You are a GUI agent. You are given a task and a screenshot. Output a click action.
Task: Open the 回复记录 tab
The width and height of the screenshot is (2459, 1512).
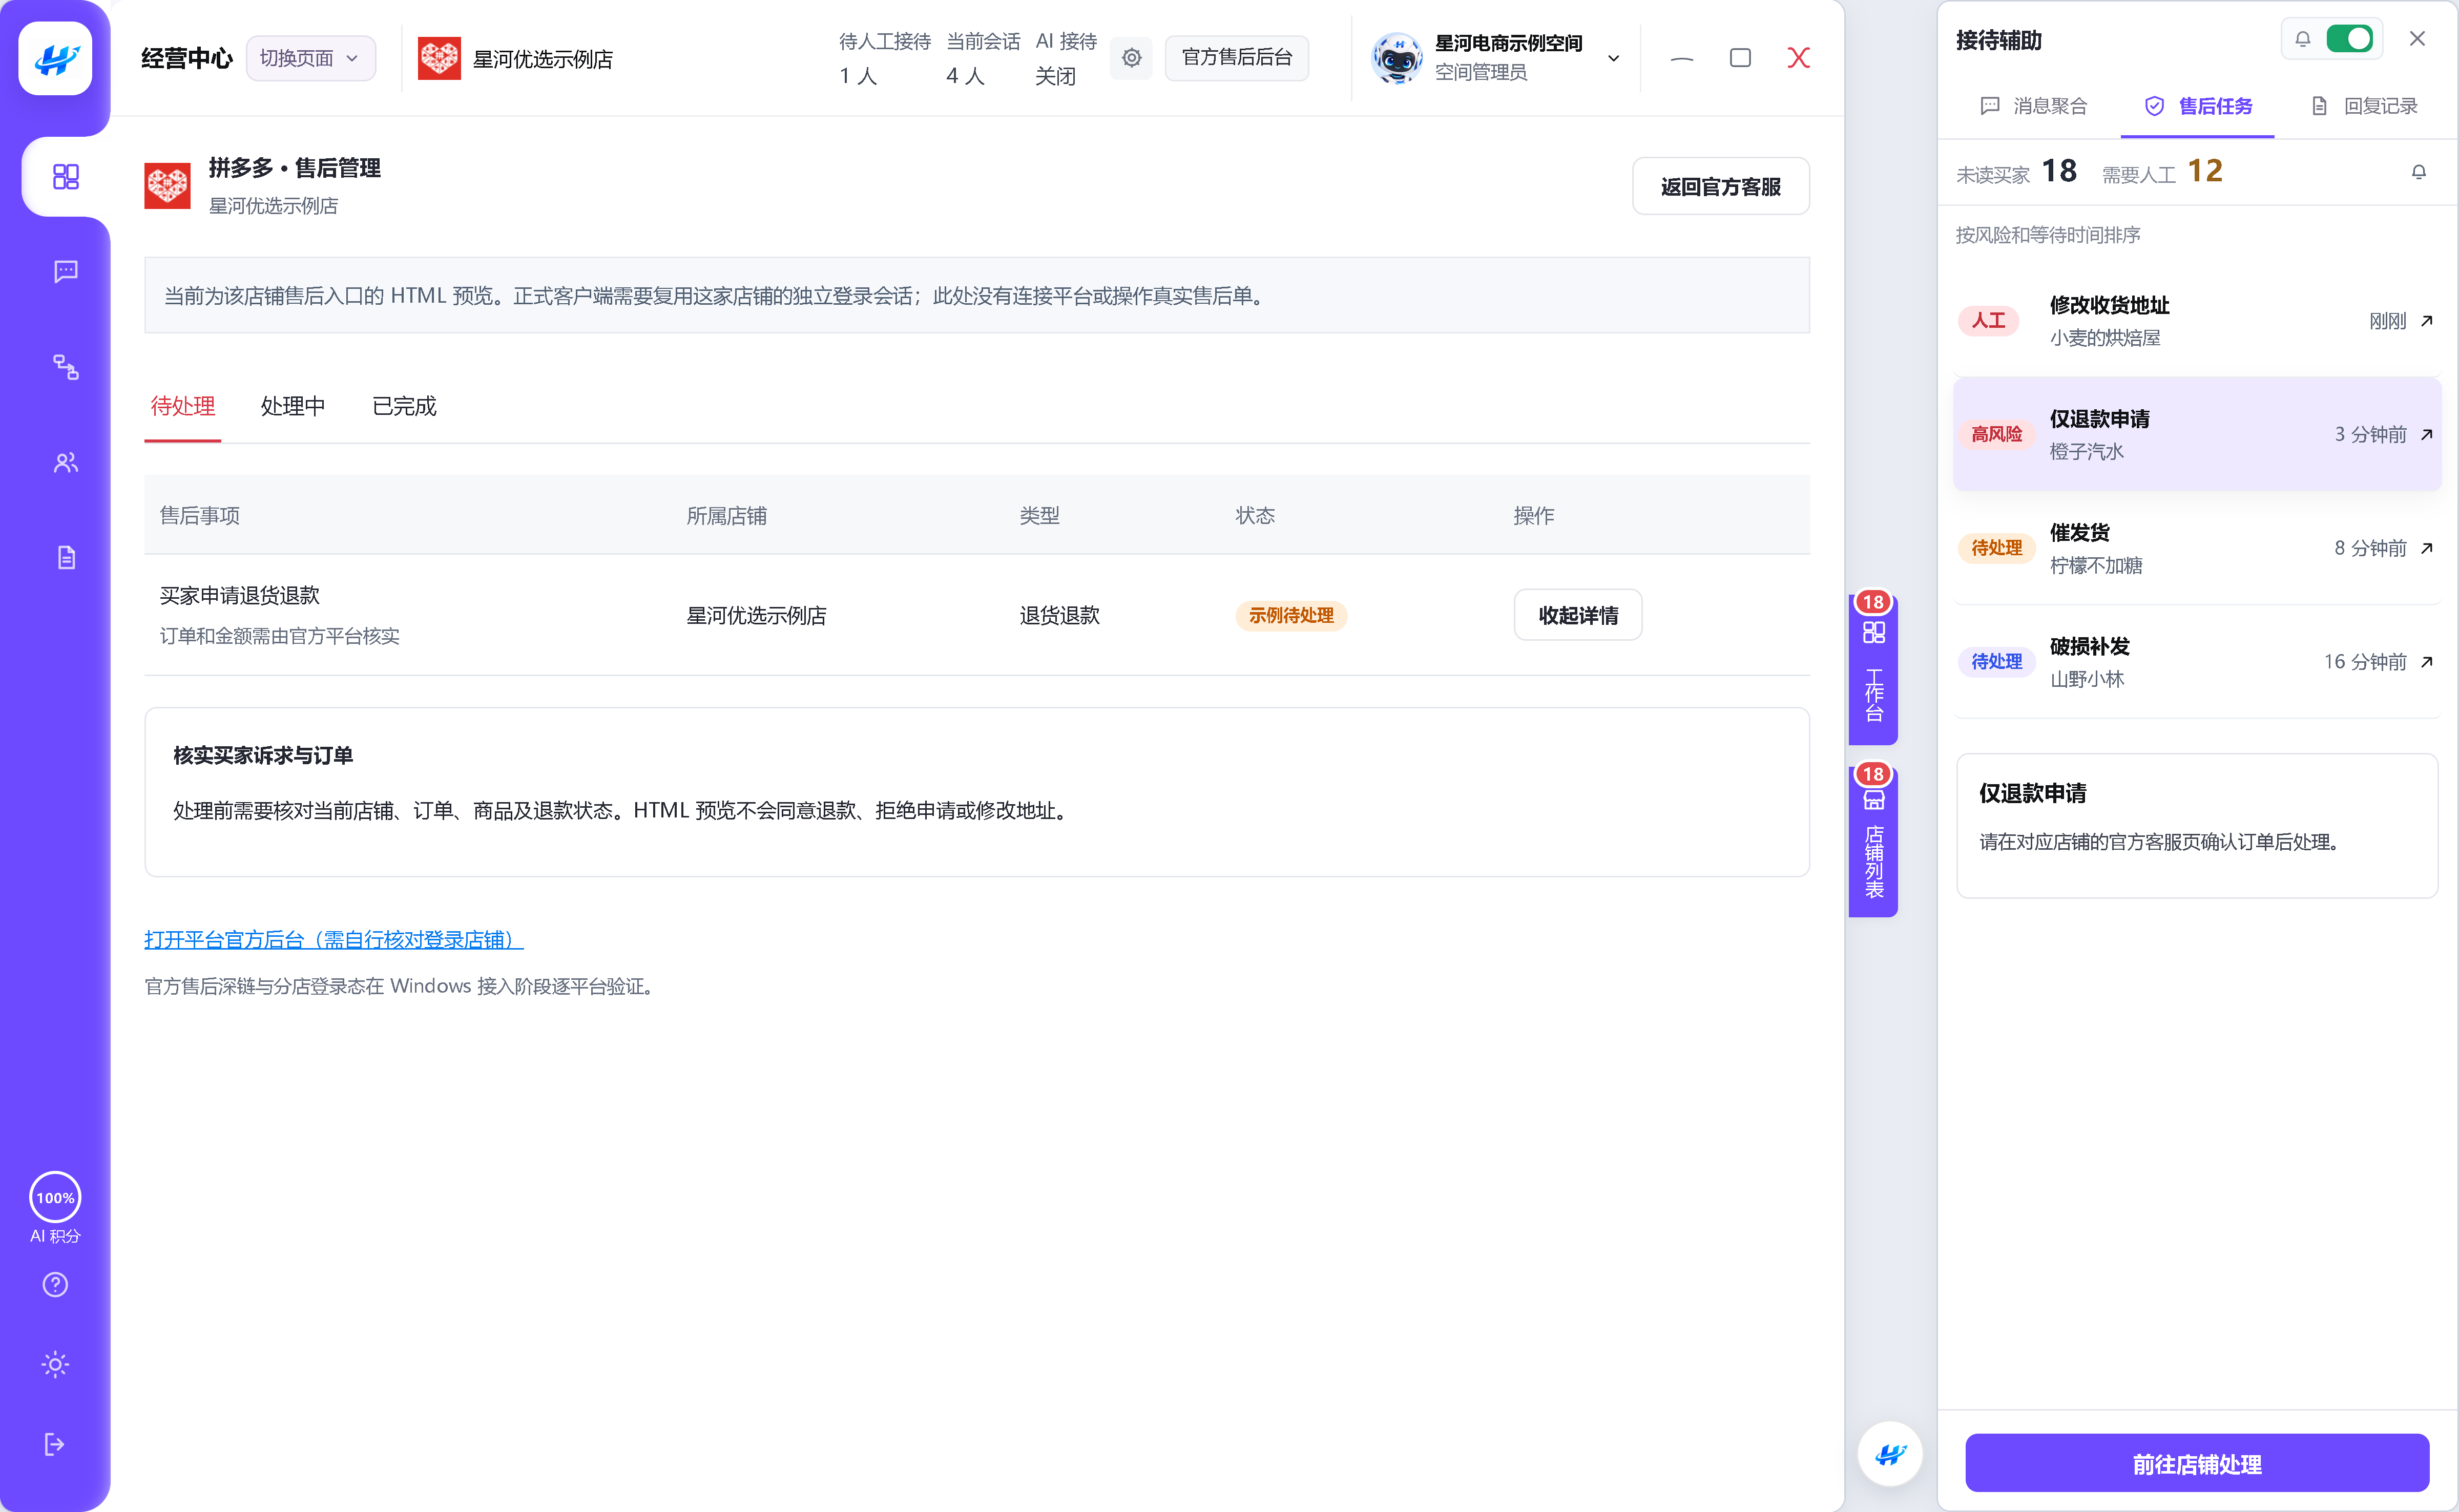pyautogui.click(x=2364, y=106)
